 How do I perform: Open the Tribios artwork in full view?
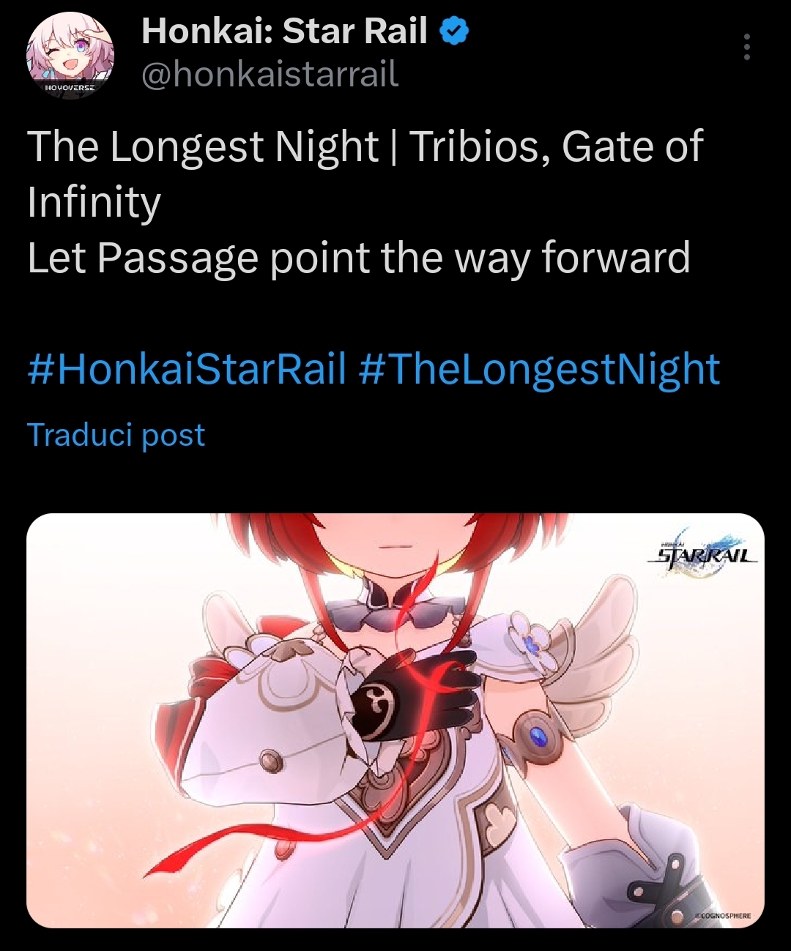[395, 720]
